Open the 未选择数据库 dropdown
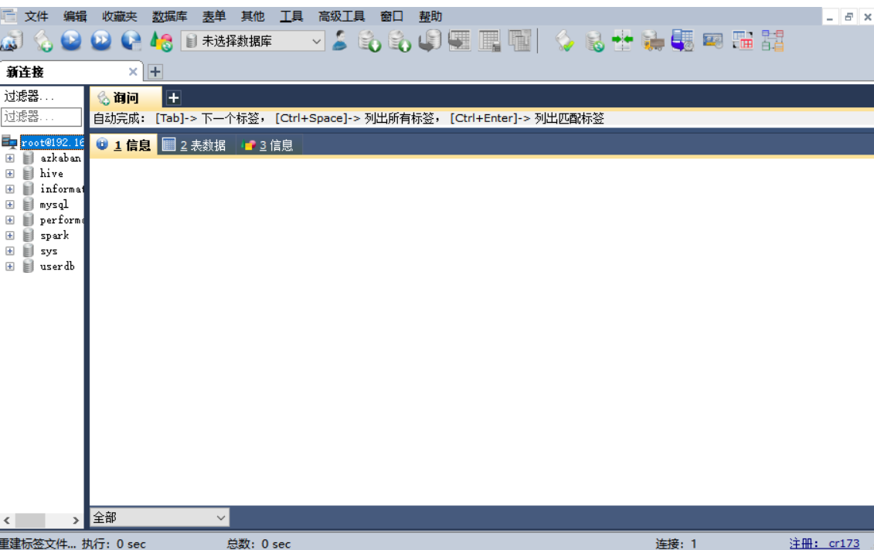The width and height of the screenshot is (874, 550). coord(255,42)
